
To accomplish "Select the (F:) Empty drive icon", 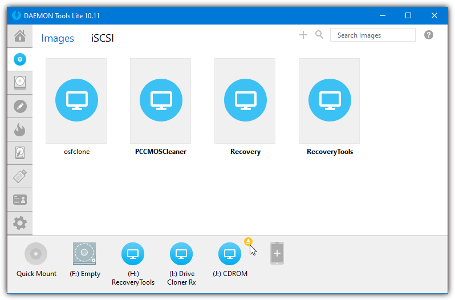I will (x=84, y=254).
